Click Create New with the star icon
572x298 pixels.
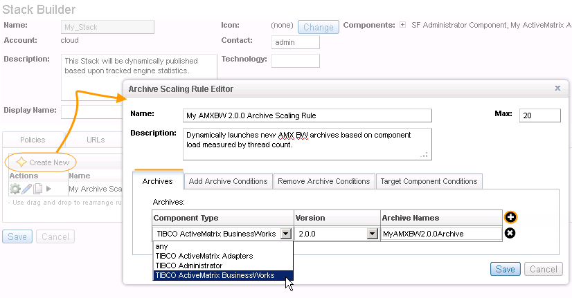[42, 162]
